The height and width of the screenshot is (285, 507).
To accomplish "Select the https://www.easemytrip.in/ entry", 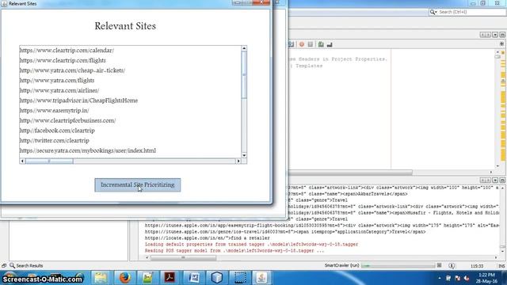I will pos(54,111).
